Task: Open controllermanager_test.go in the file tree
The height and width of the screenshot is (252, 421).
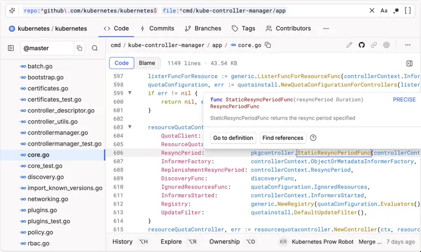Action: point(64,144)
